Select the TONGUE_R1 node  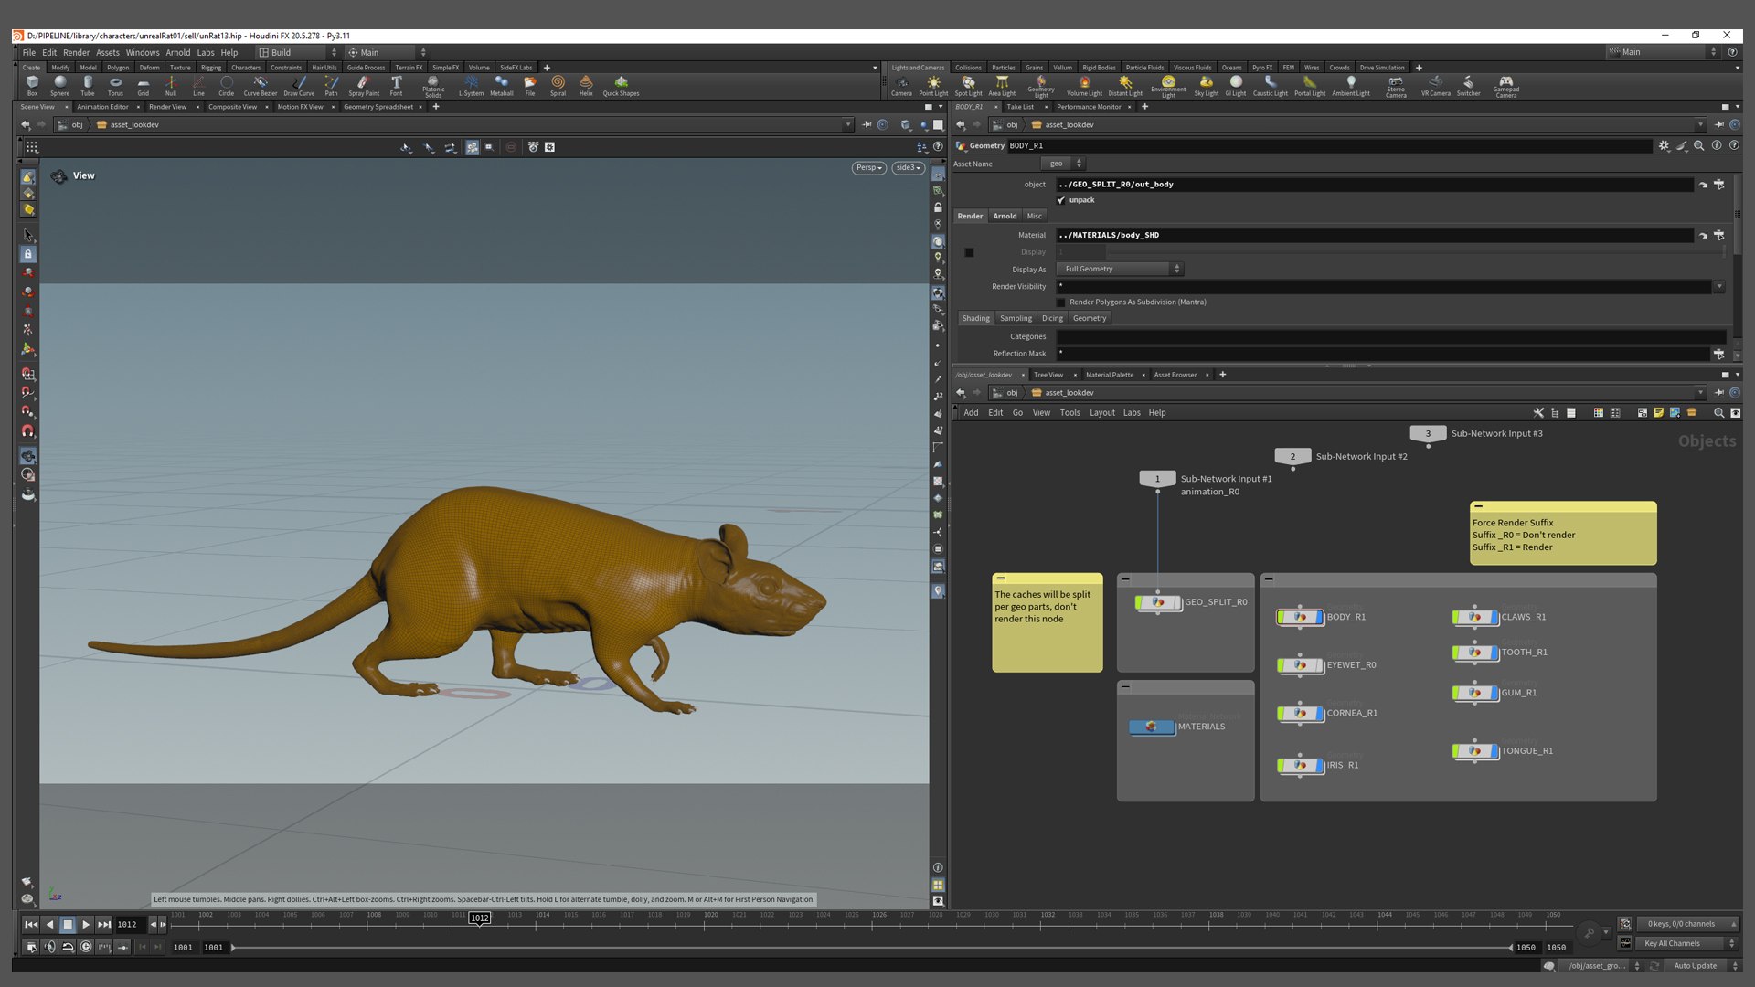(1474, 751)
